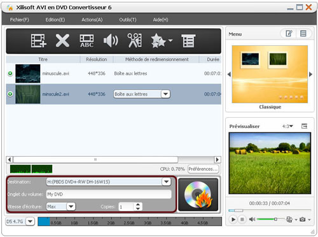Click the Résolution column header
318x237 pixels.
coord(97,59)
